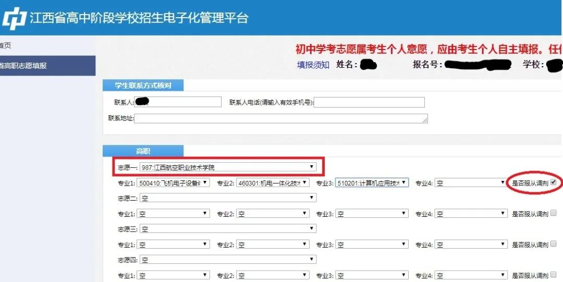This screenshot has height=282, width=563.
Task: Click the 联系人 input field
Action: [178, 102]
